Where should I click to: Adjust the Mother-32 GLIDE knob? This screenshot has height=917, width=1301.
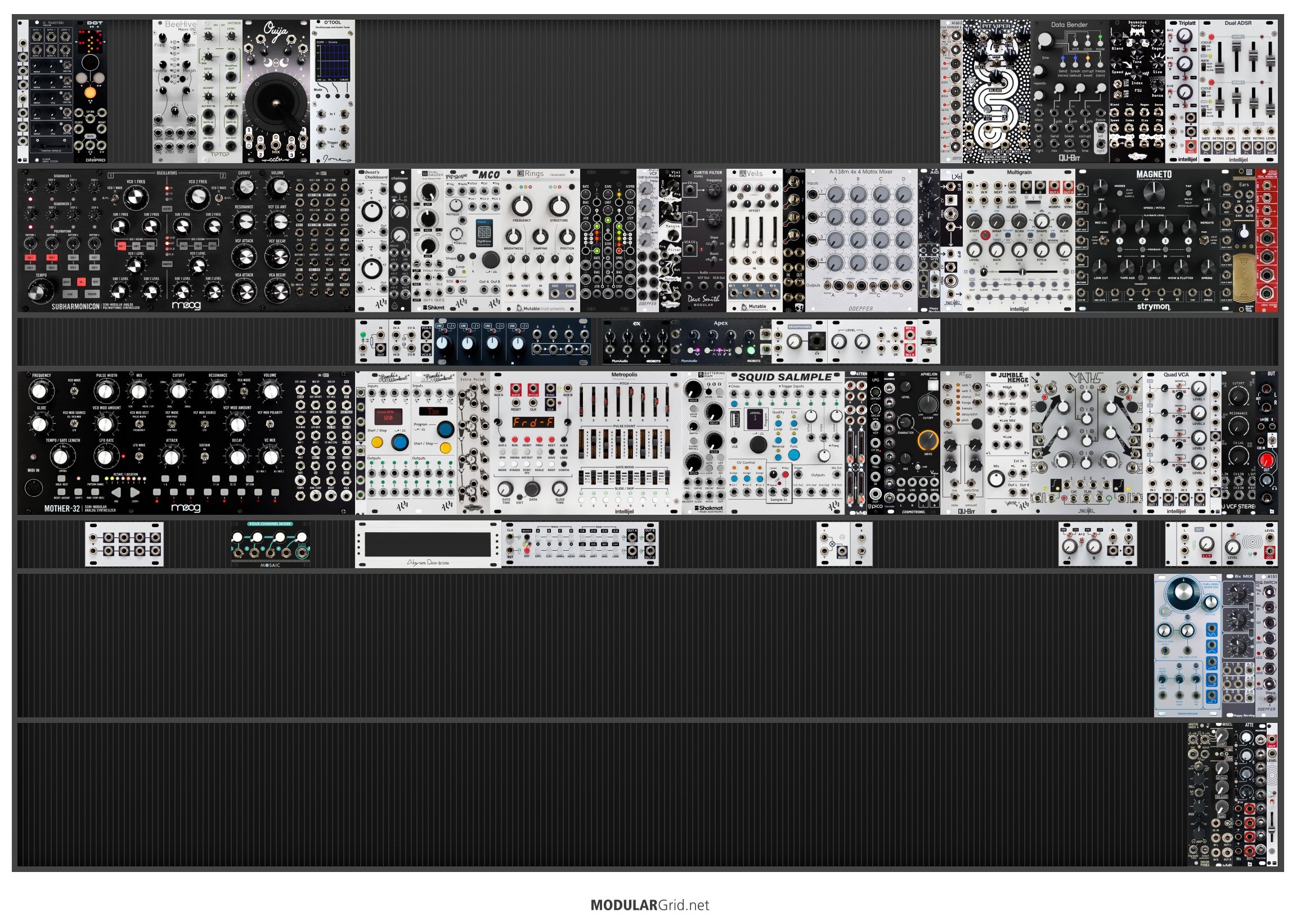(x=39, y=424)
